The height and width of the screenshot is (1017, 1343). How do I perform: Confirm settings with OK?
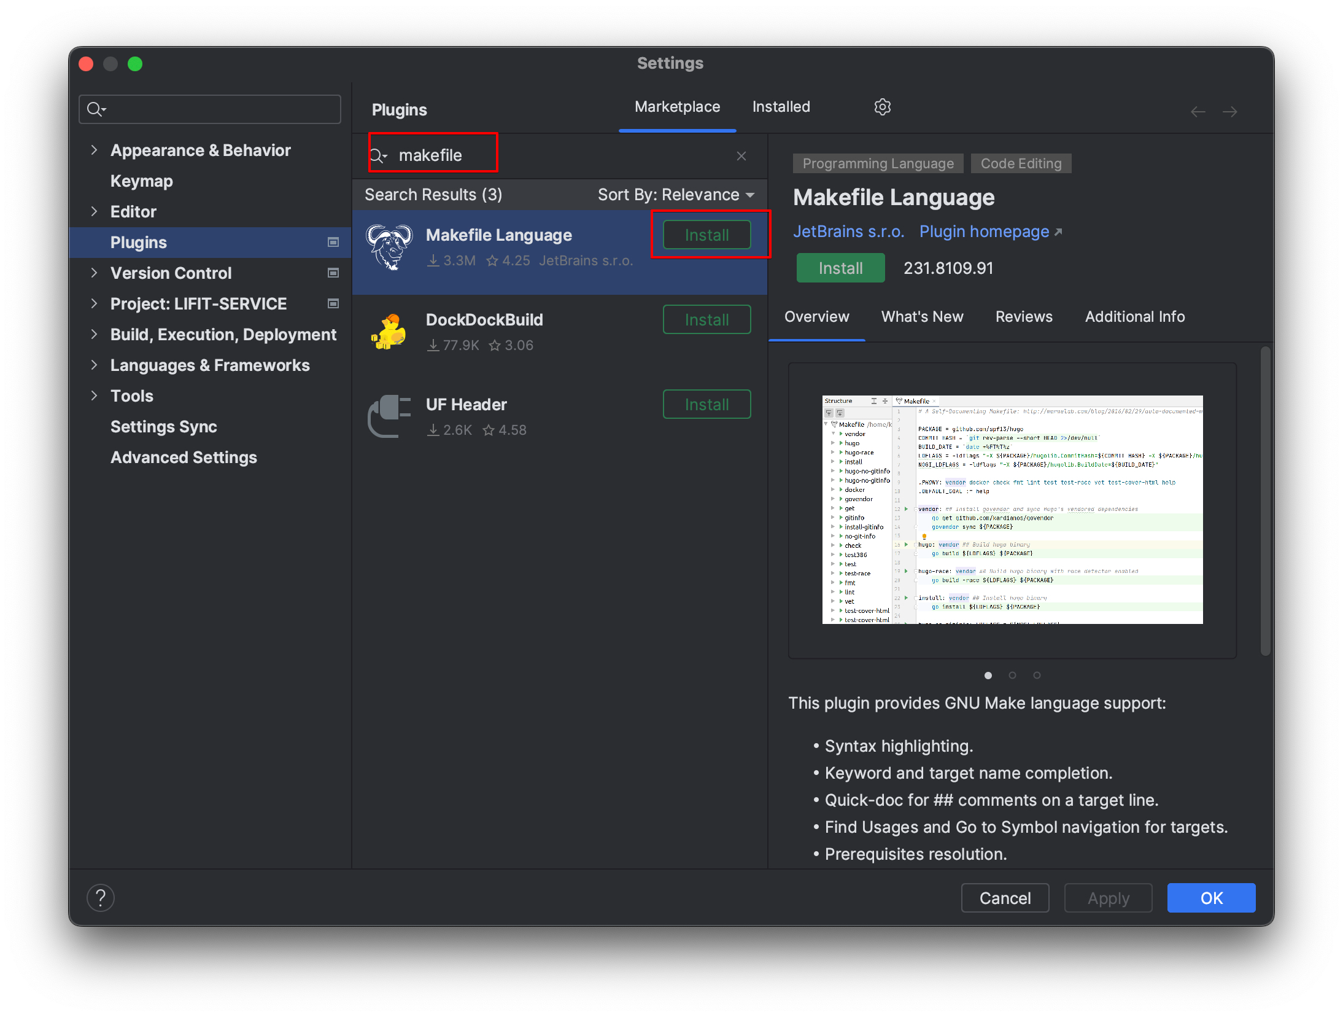1211,898
